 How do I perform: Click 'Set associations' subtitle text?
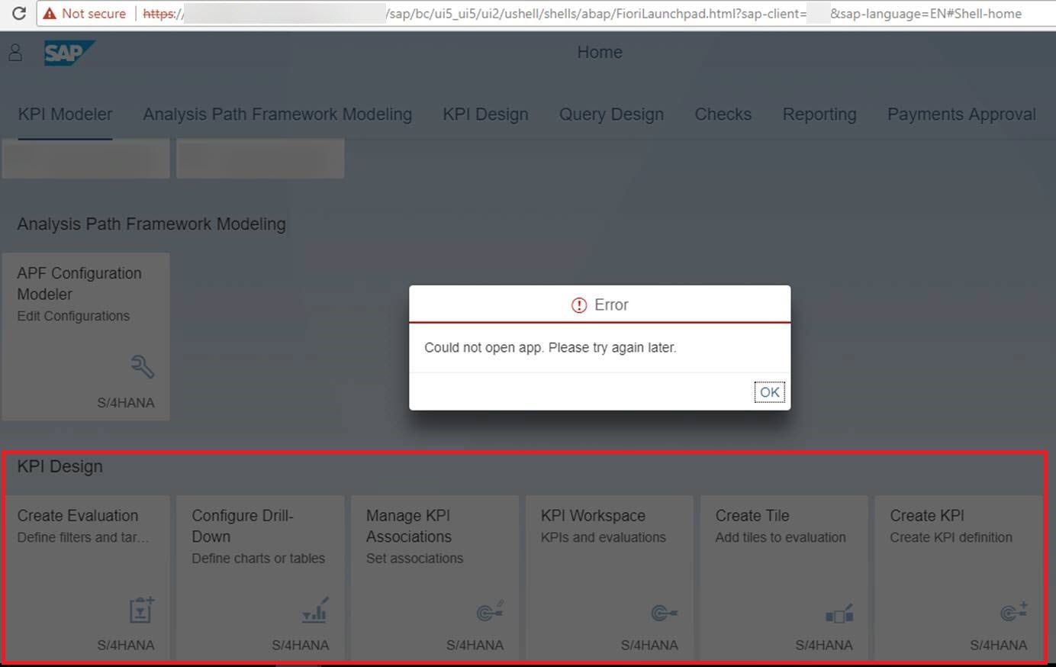[414, 559]
